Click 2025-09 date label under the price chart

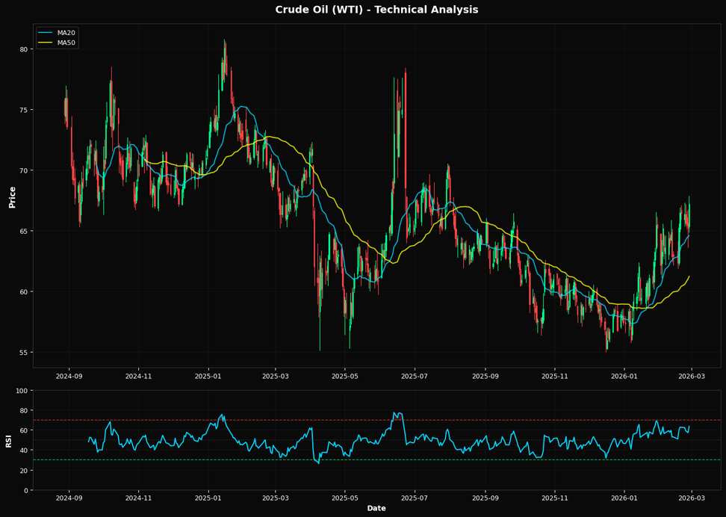click(485, 376)
